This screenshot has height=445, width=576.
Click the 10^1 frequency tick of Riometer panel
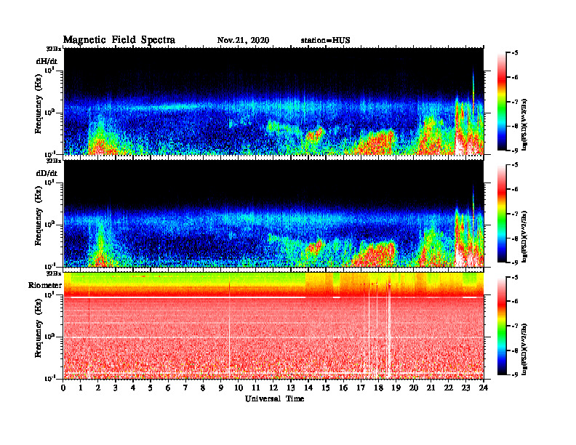[x=50, y=294]
